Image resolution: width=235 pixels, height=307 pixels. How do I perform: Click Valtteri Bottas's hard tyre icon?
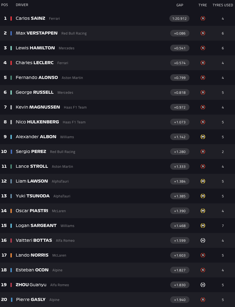pos(203,240)
